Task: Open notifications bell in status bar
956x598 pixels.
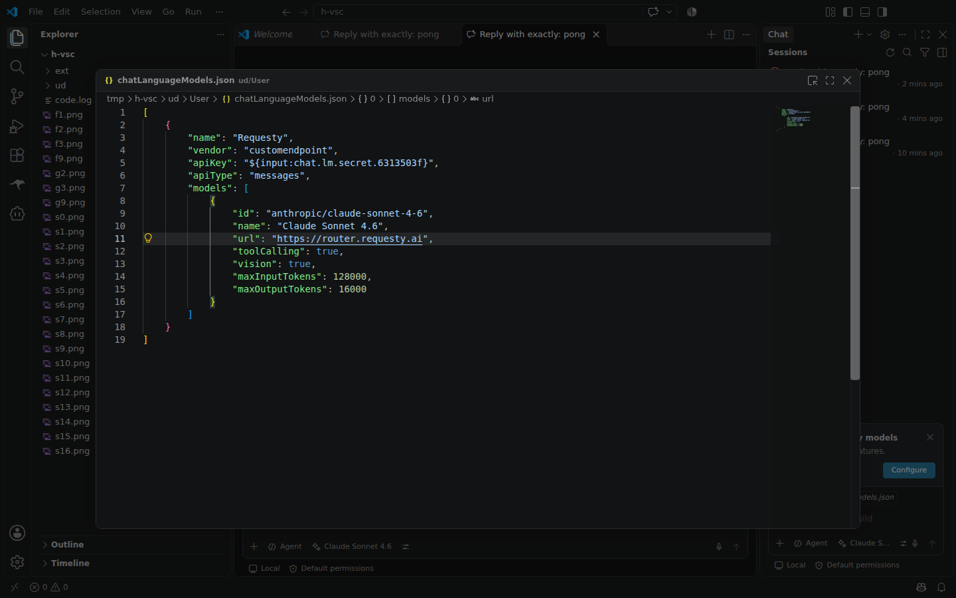Action: click(x=941, y=587)
